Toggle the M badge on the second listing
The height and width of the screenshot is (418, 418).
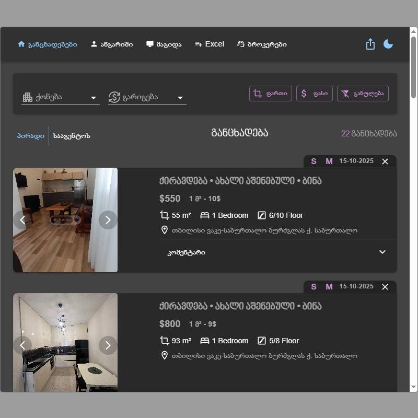pos(329,287)
